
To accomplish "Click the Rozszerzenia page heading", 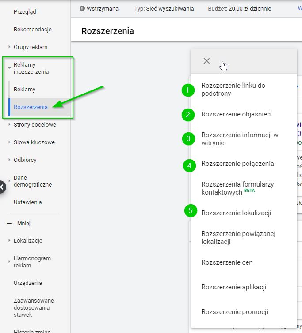I will point(107,31).
